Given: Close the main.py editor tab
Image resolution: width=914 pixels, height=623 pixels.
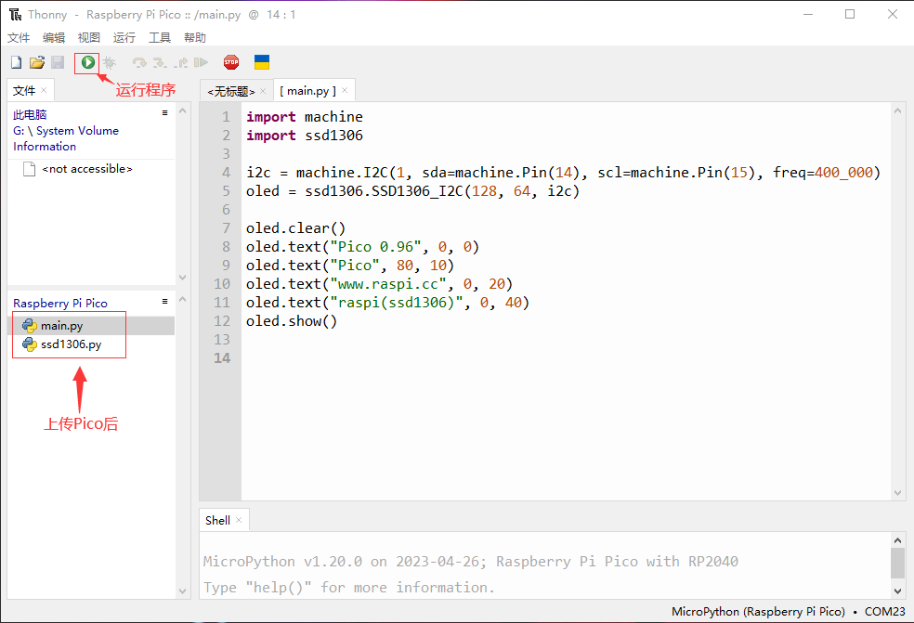Looking at the screenshot, I should (346, 90).
